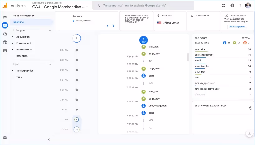Collapse the User section

coord(50,64)
